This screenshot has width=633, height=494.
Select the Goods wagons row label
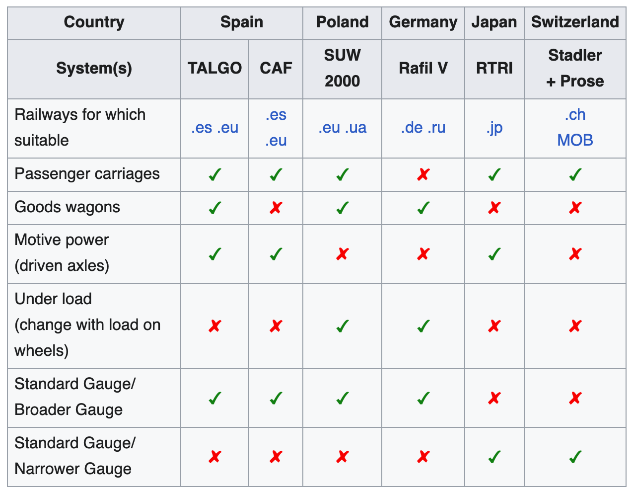[x=67, y=207]
